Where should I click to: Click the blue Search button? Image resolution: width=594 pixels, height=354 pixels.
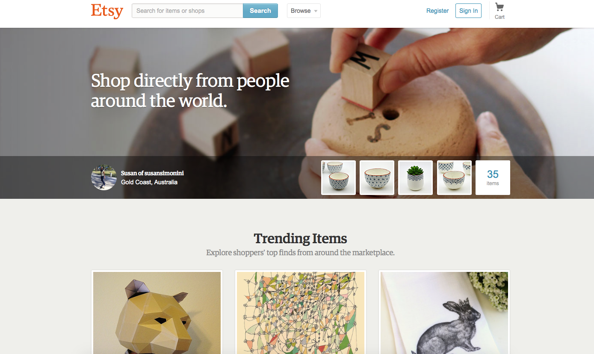coord(260,11)
